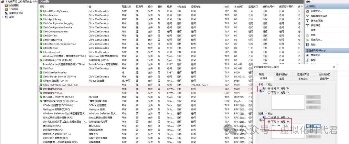Click the green check icon of CitrixStorefront
Viewport: 349px width, 144px height.
tap(41, 52)
